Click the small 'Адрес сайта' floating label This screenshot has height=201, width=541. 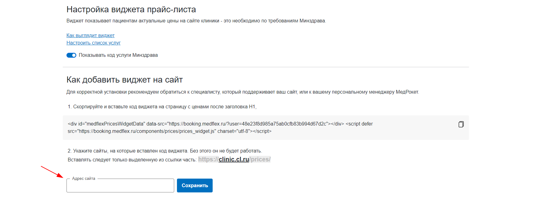coord(84,179)
